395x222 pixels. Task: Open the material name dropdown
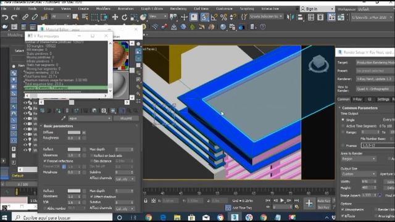tap(89, 118)
